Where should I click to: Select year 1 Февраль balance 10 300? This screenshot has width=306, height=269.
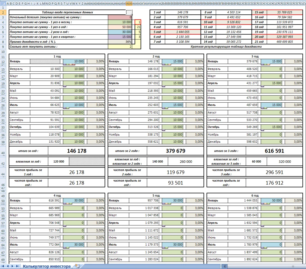[45, 69]
